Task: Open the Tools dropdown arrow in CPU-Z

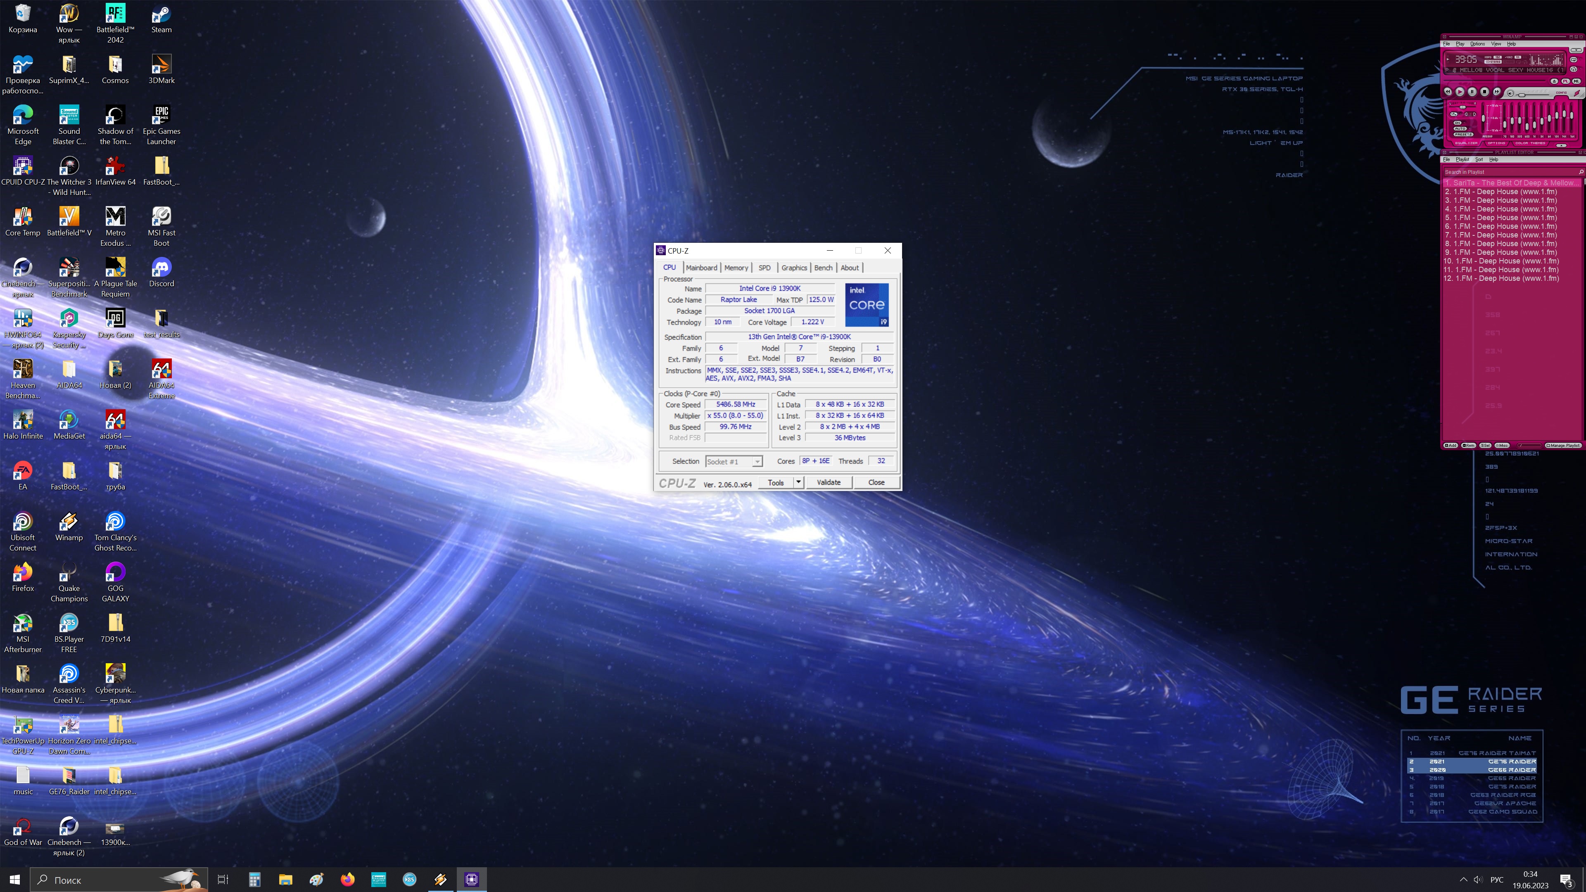Action: pos(798,483)
